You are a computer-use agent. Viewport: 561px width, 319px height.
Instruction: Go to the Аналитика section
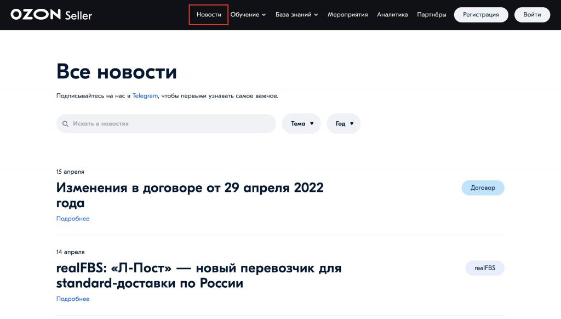coord(392,15)
